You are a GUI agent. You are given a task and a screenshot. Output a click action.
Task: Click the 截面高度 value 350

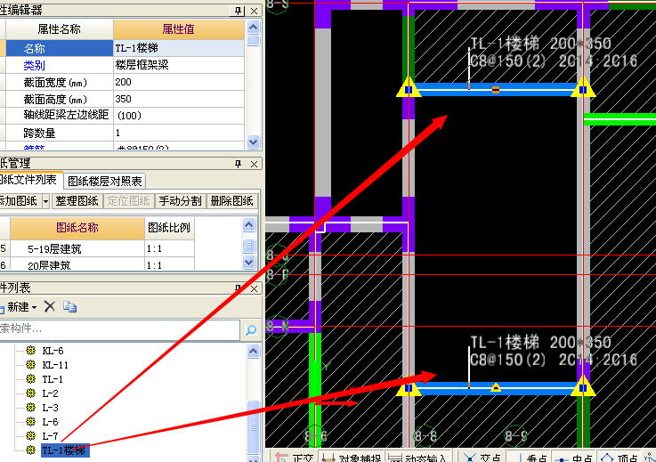point(179,99)
